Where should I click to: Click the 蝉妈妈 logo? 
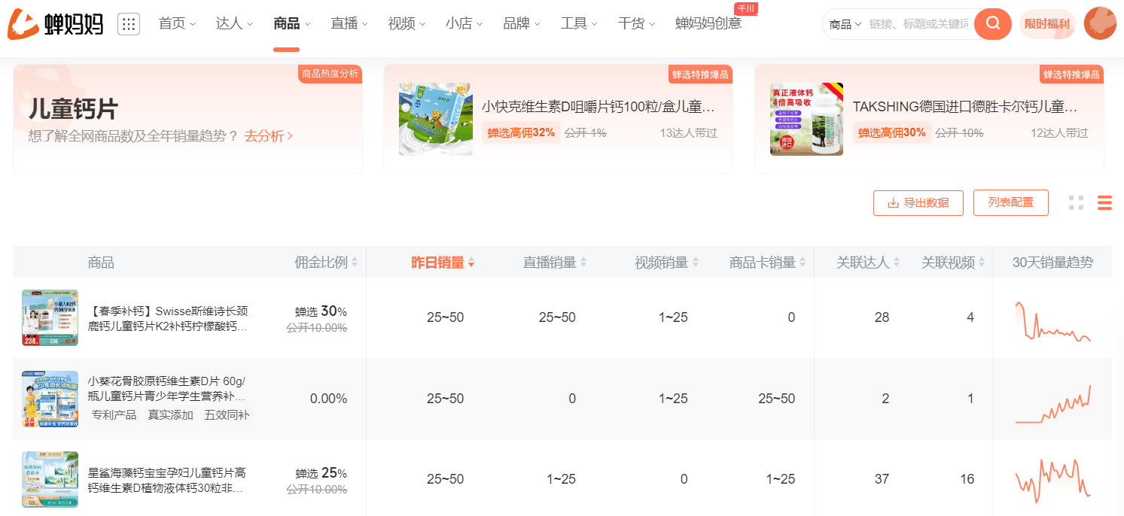[x=55, y=24]
